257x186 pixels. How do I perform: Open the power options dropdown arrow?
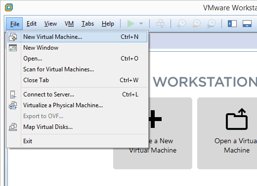point(141,24)
